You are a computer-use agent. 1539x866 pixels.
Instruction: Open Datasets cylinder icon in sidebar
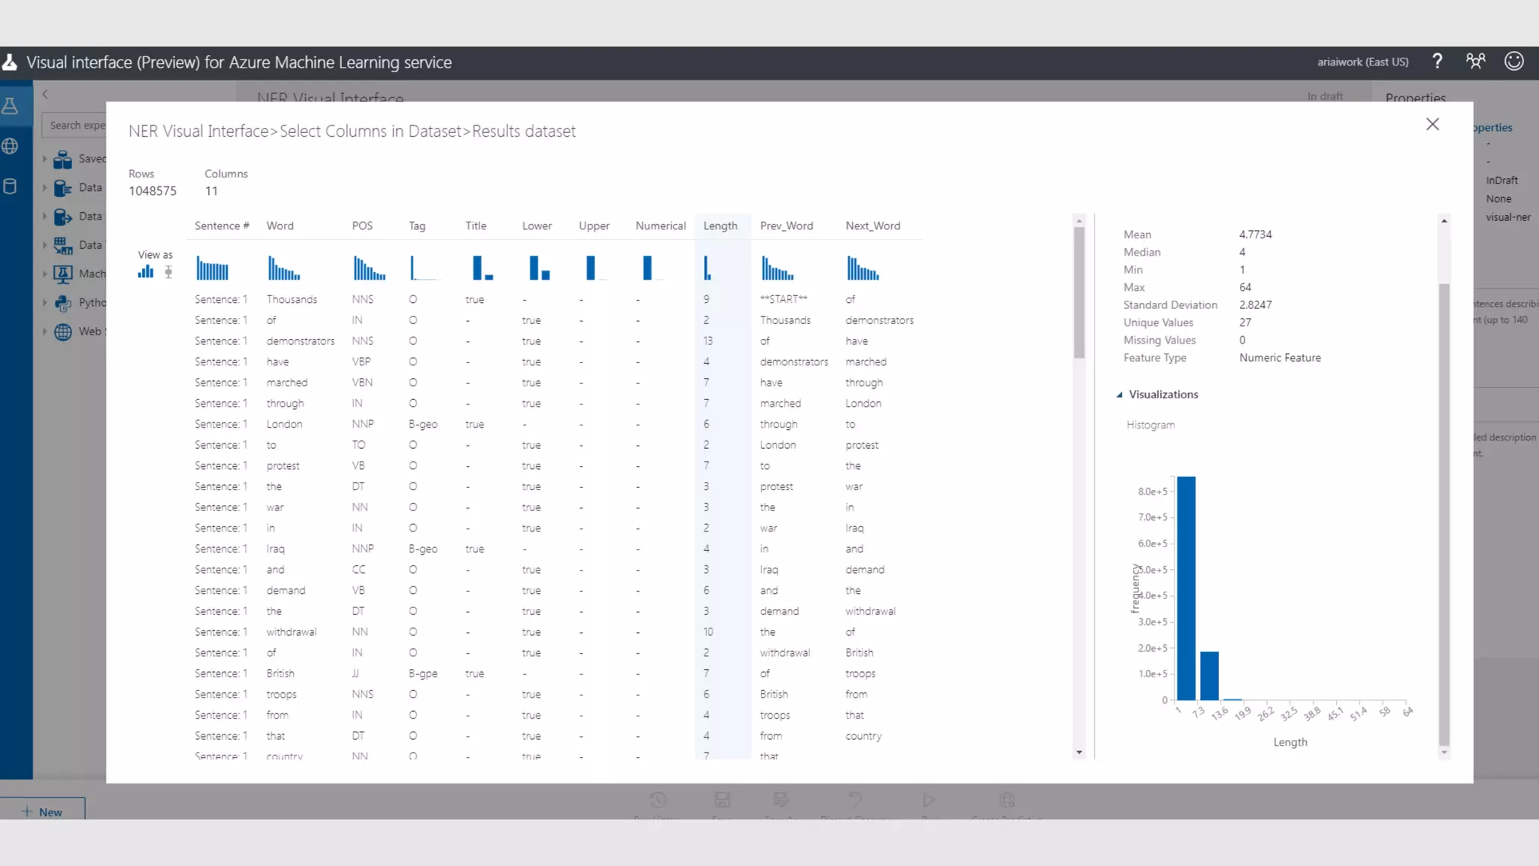point(11,186)
